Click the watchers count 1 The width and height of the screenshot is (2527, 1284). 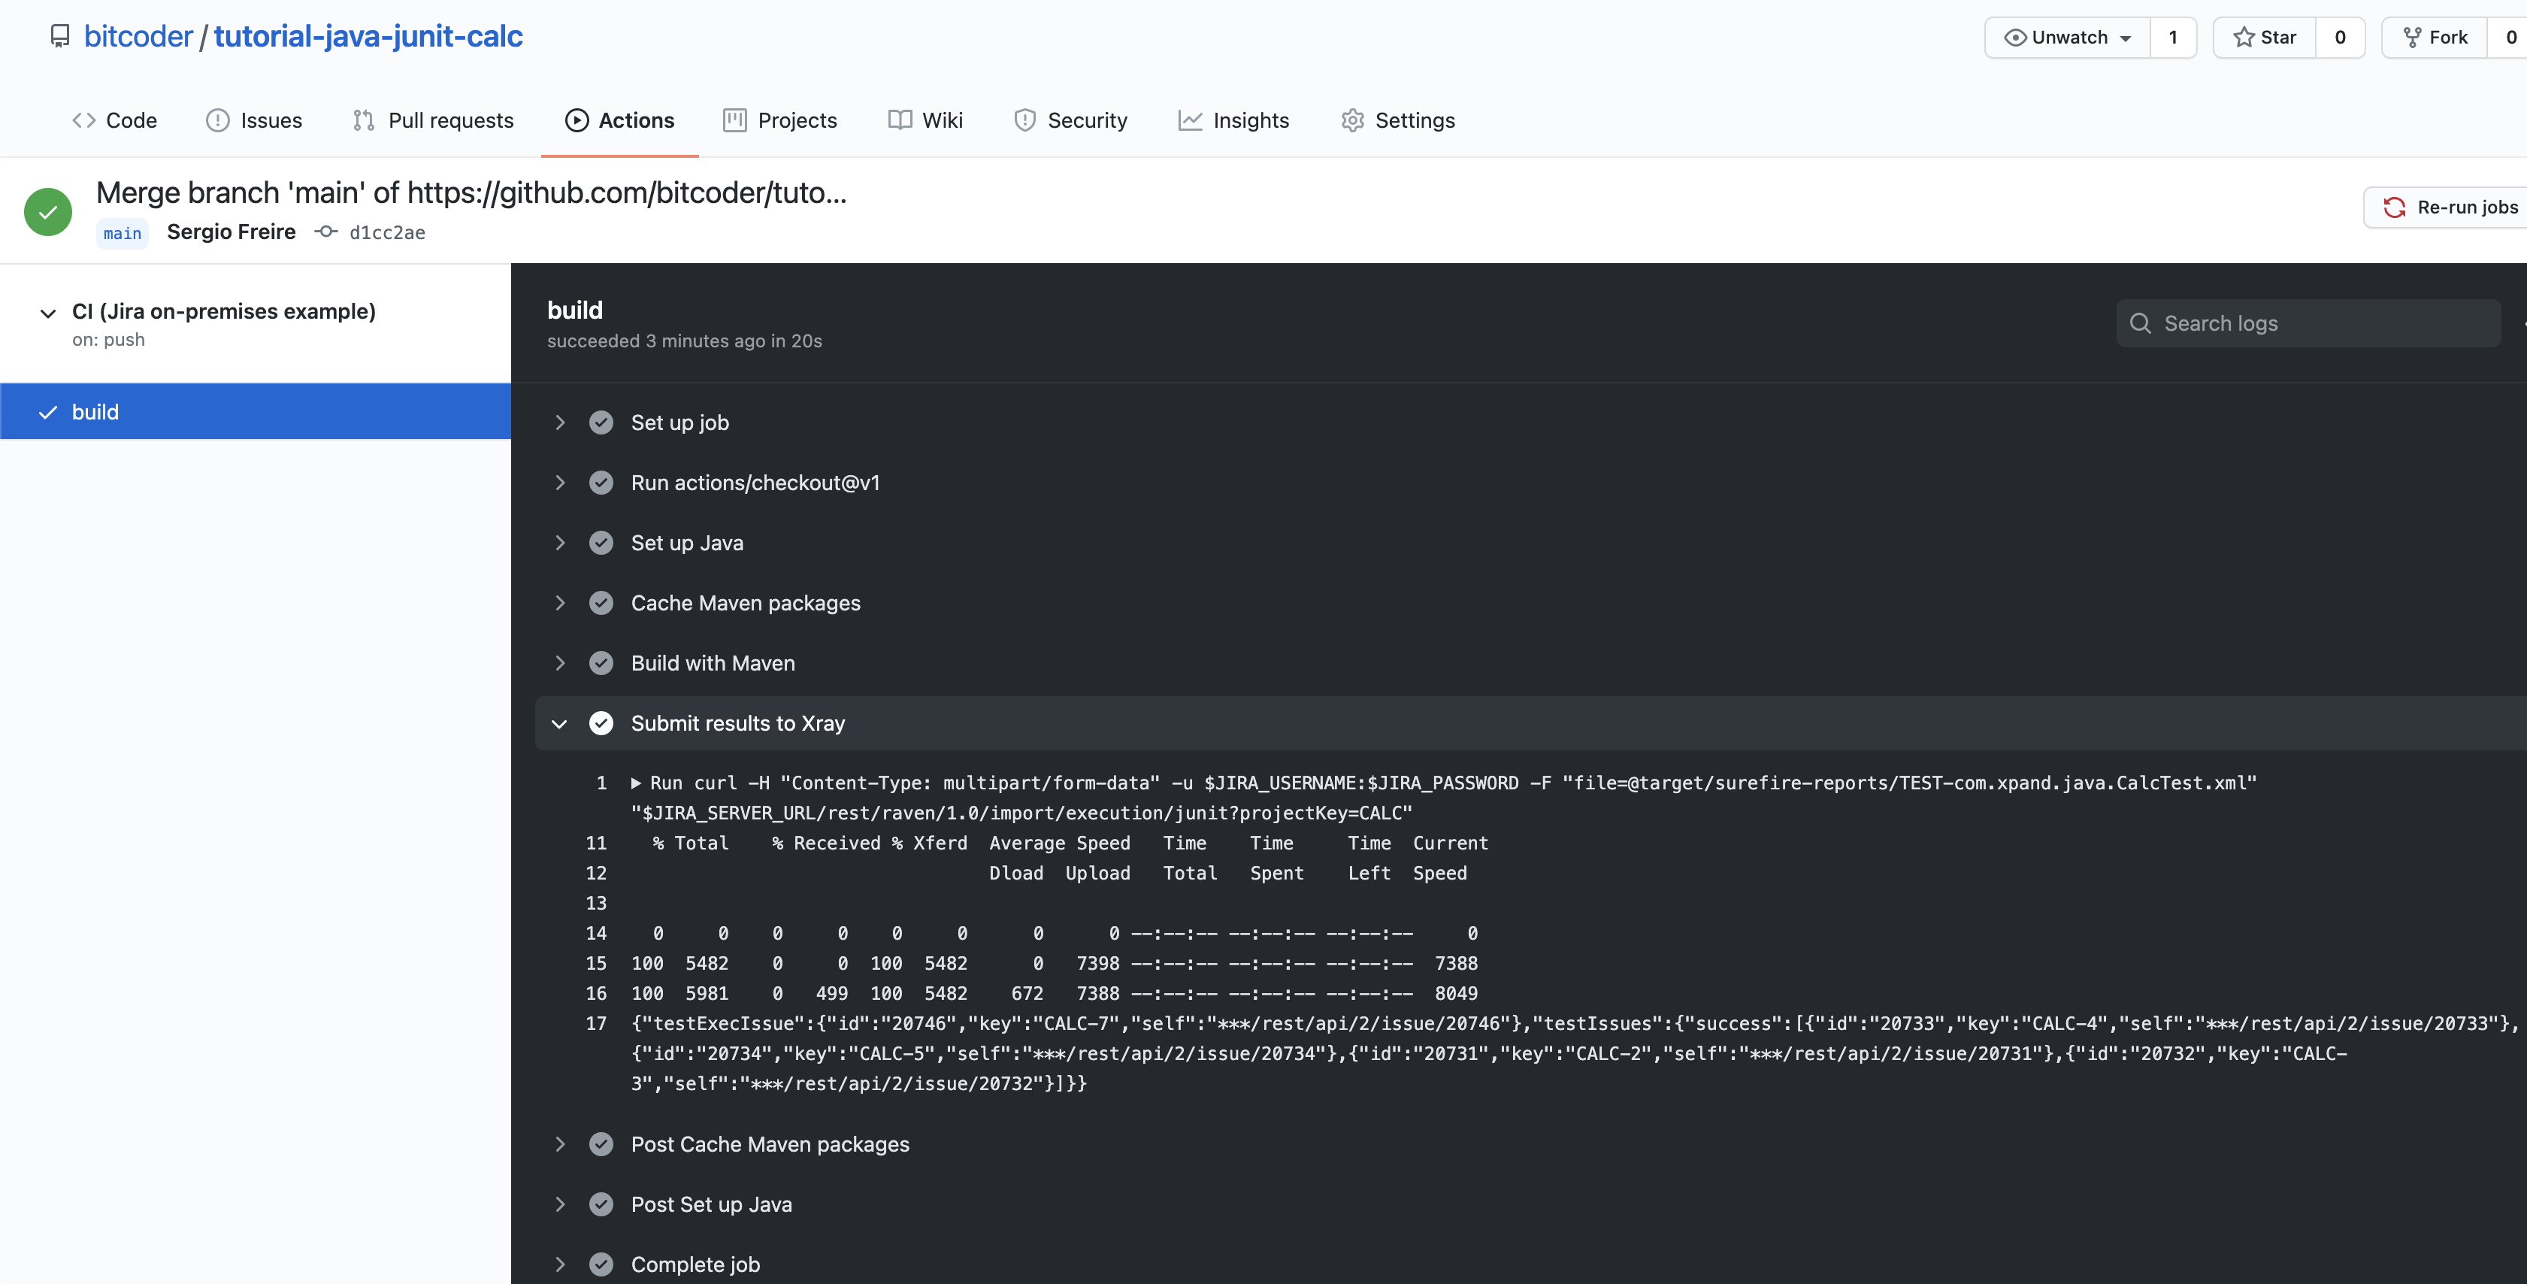click(2173, 38)
